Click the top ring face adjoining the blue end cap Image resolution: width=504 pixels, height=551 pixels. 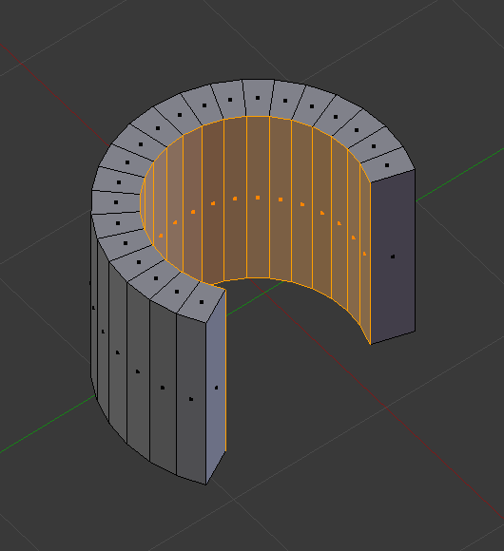coord(202,302)
